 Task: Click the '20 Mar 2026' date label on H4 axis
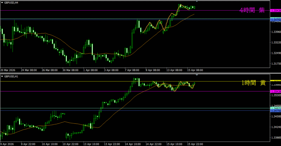coord(8,70)
